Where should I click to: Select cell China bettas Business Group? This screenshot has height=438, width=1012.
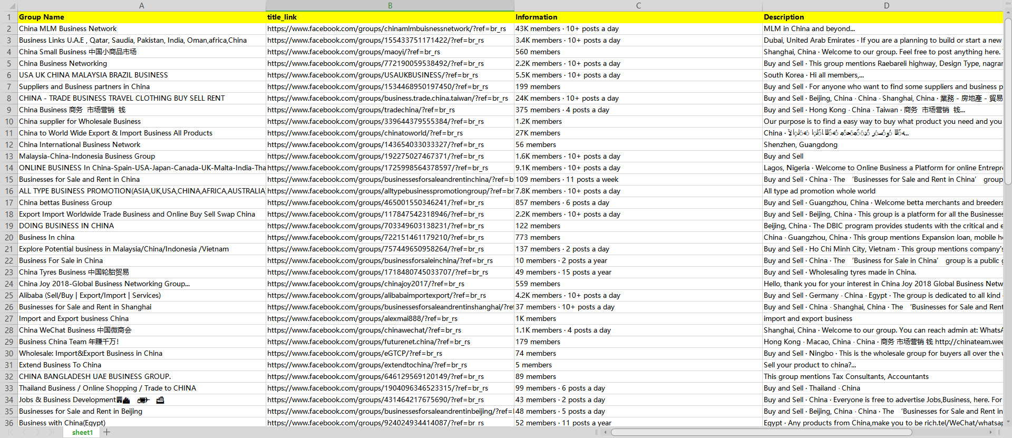click(142, 202)
